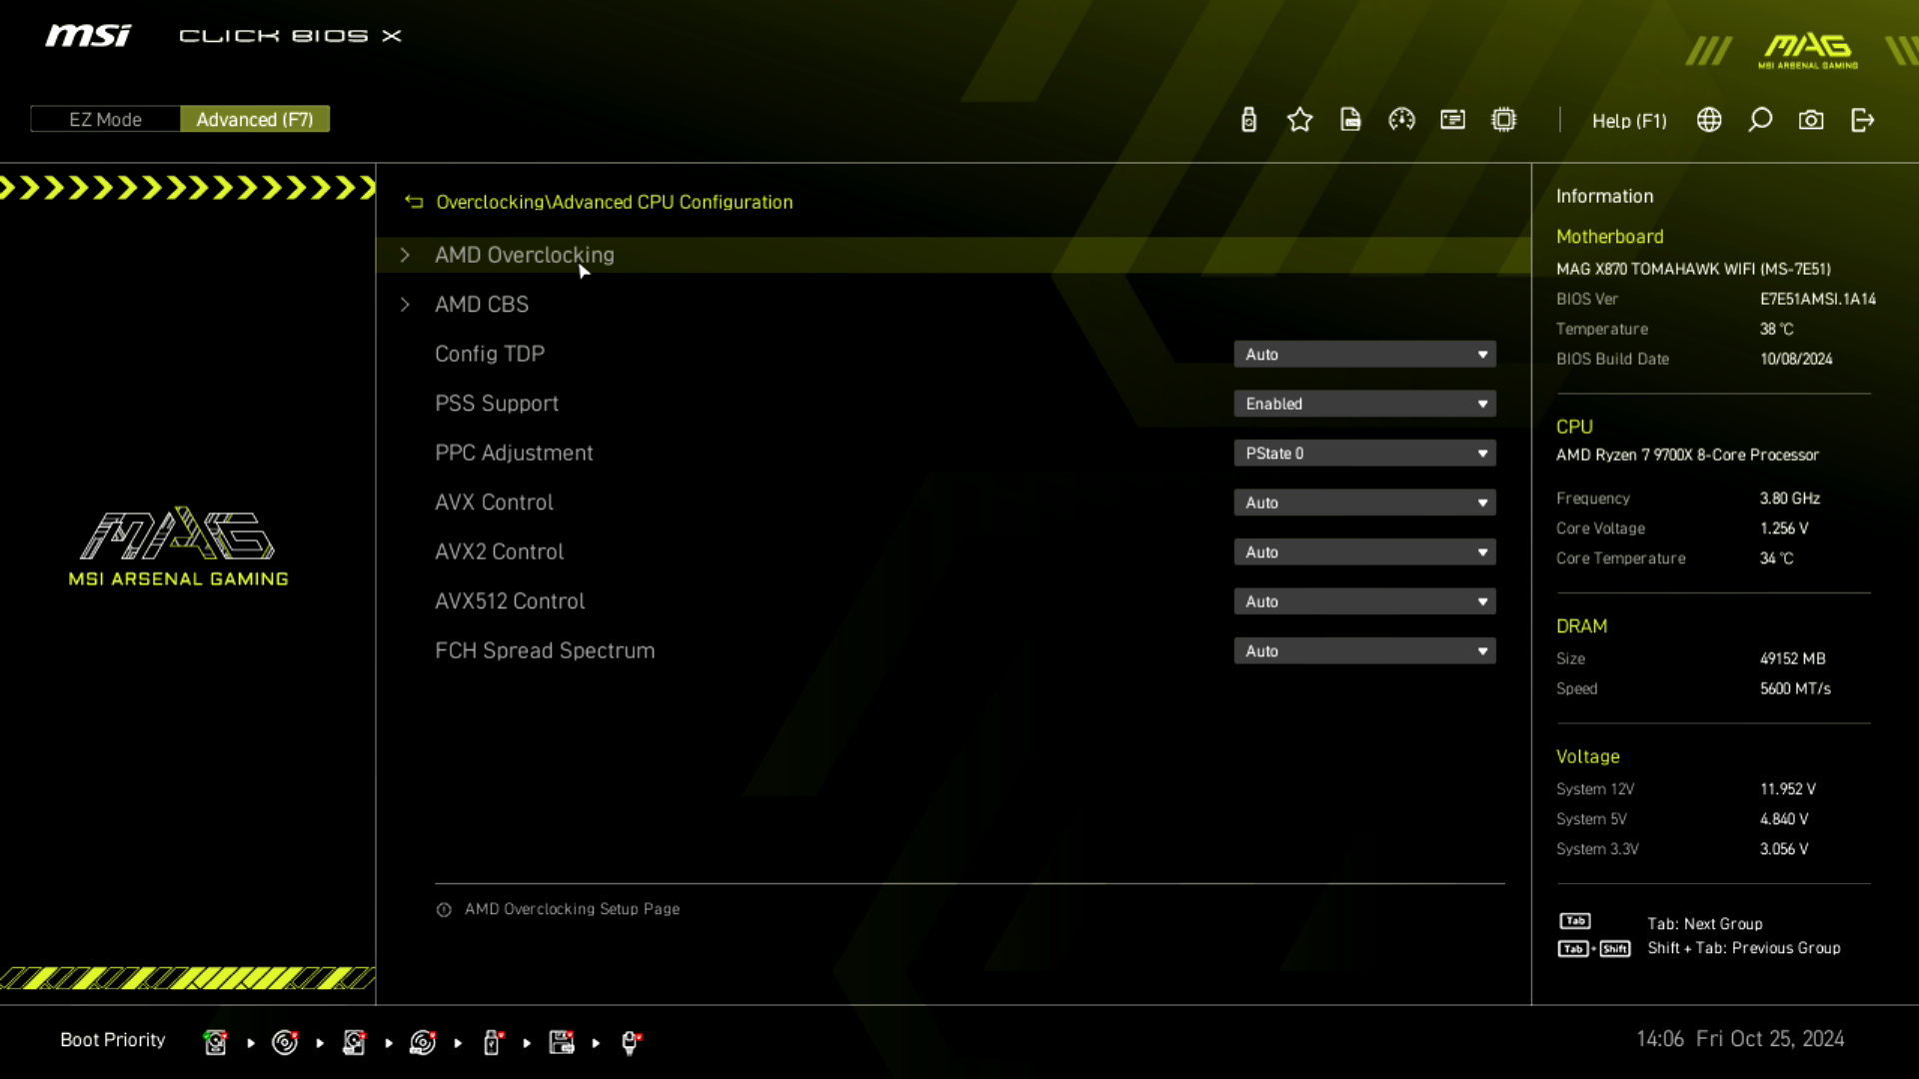Click the Favorites star icon
The image size is (1919, 1079).
tap(1299, 120)
